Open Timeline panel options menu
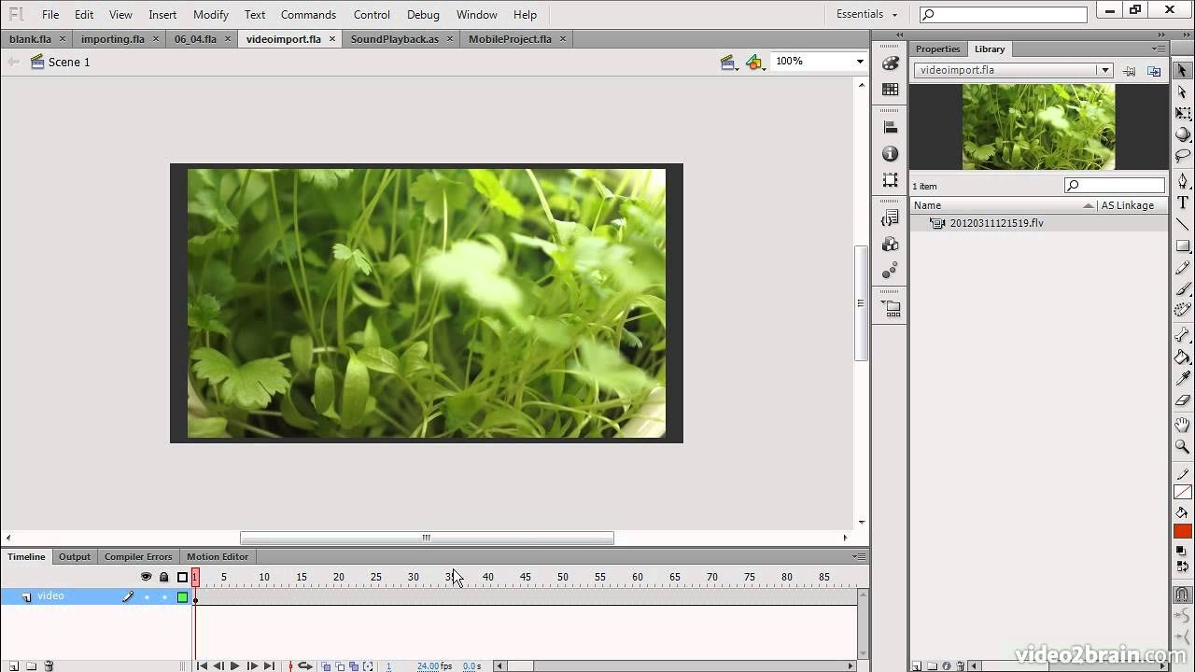The height and width of the screenshot is (672, 1195). pyautogui.click(x=858, y=556)
